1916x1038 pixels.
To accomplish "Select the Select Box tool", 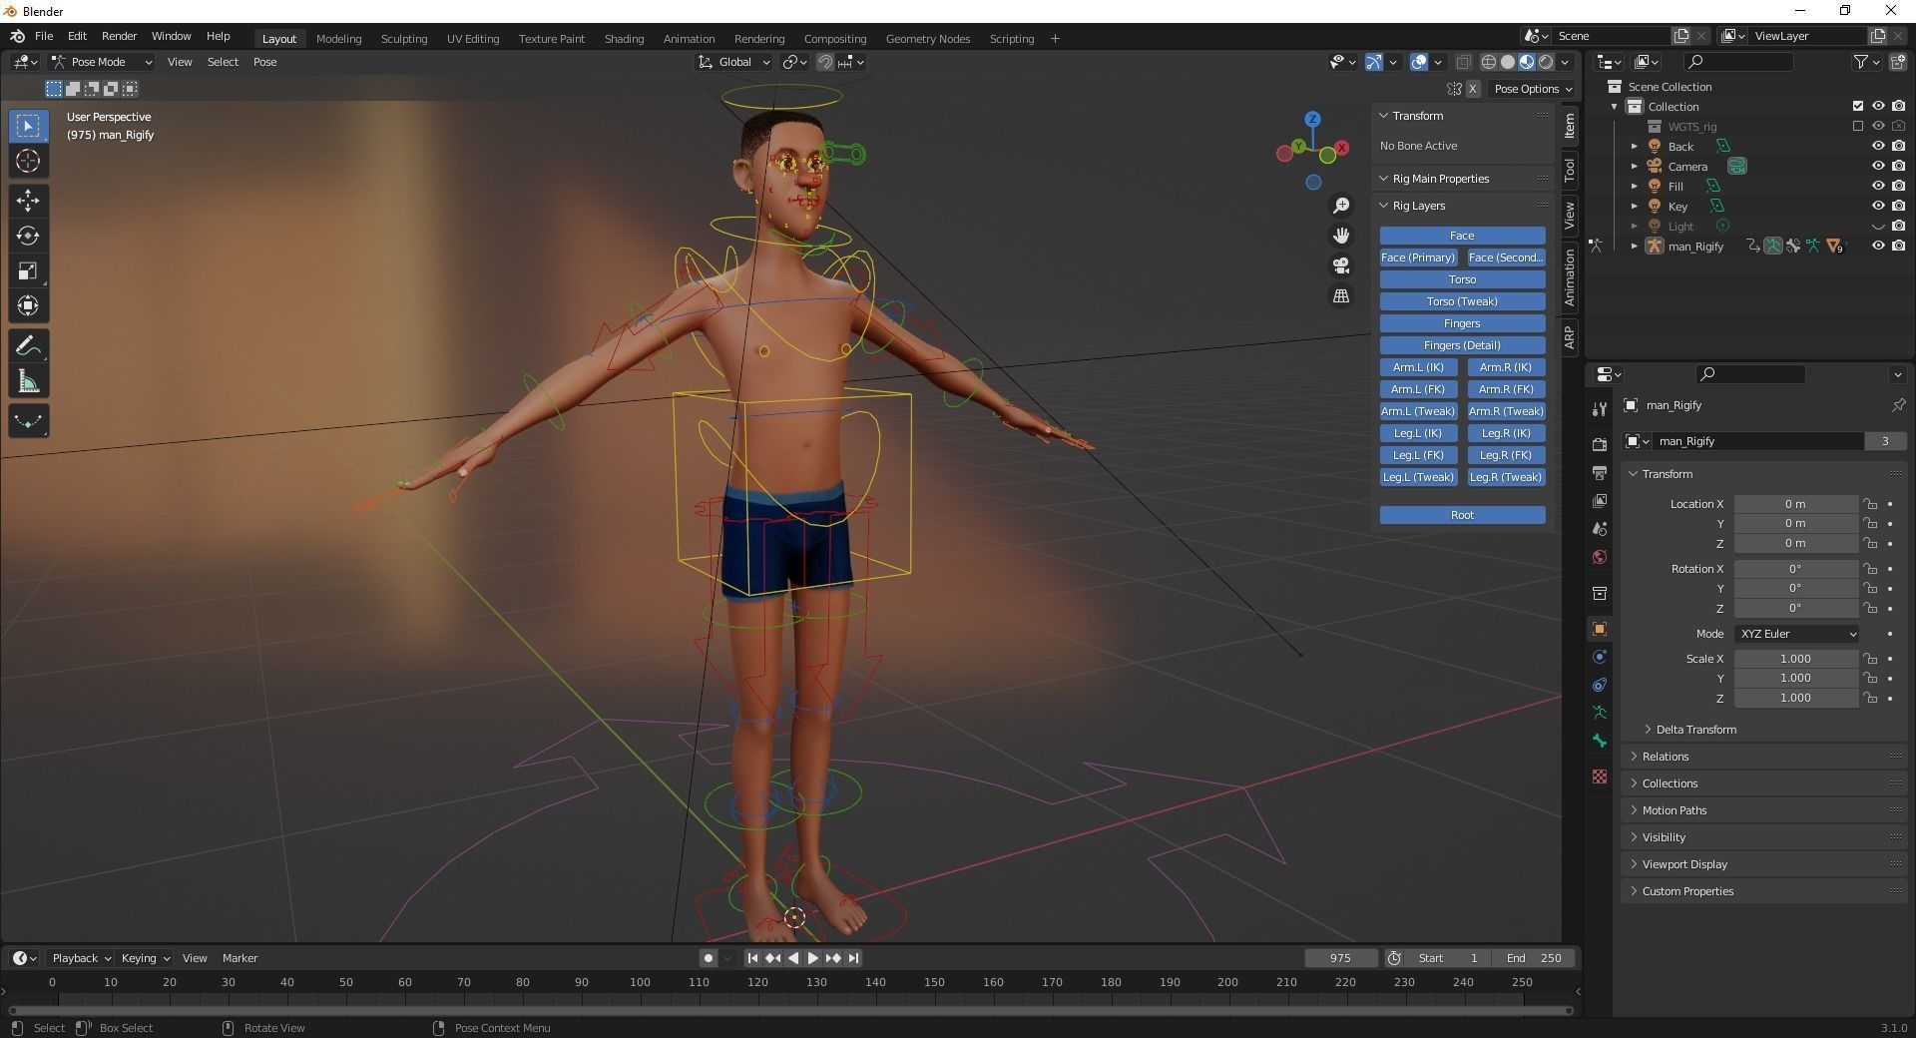I will [x=28, y=126].
